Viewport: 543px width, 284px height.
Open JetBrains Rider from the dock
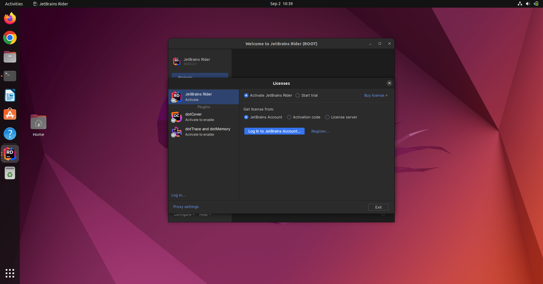tap(10, 153)
